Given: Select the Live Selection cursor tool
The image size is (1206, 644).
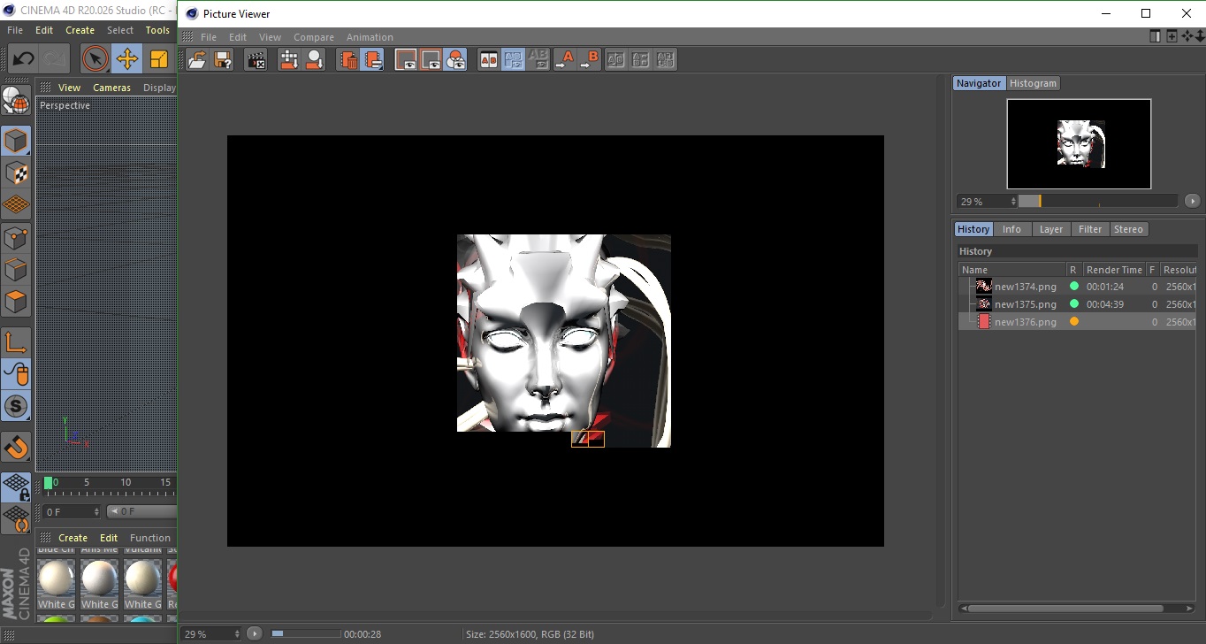Looking at the screenshot, I should tap(95, 59).
